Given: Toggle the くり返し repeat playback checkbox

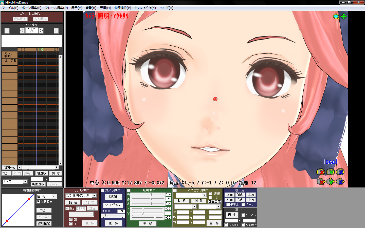Looking at the screenshot, I should tap(243, 215).
